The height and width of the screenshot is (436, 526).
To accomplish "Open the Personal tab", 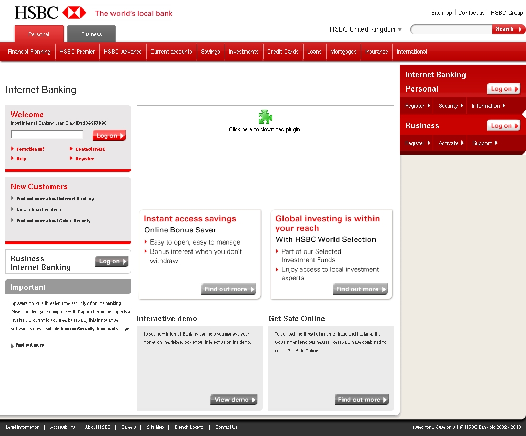I will pyautogui.click(x=39, y=34).
